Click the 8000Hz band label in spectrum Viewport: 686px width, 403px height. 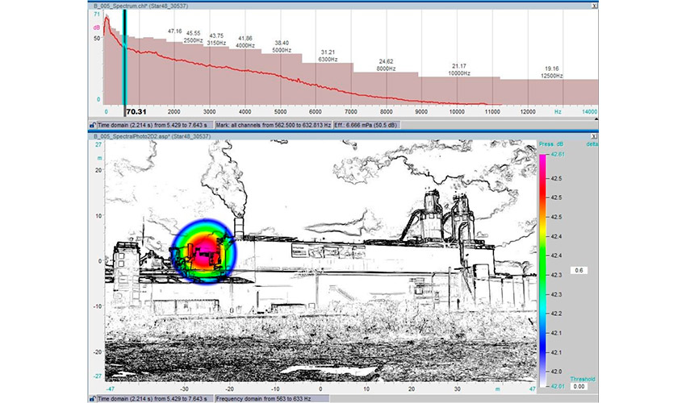coord(387,69)
